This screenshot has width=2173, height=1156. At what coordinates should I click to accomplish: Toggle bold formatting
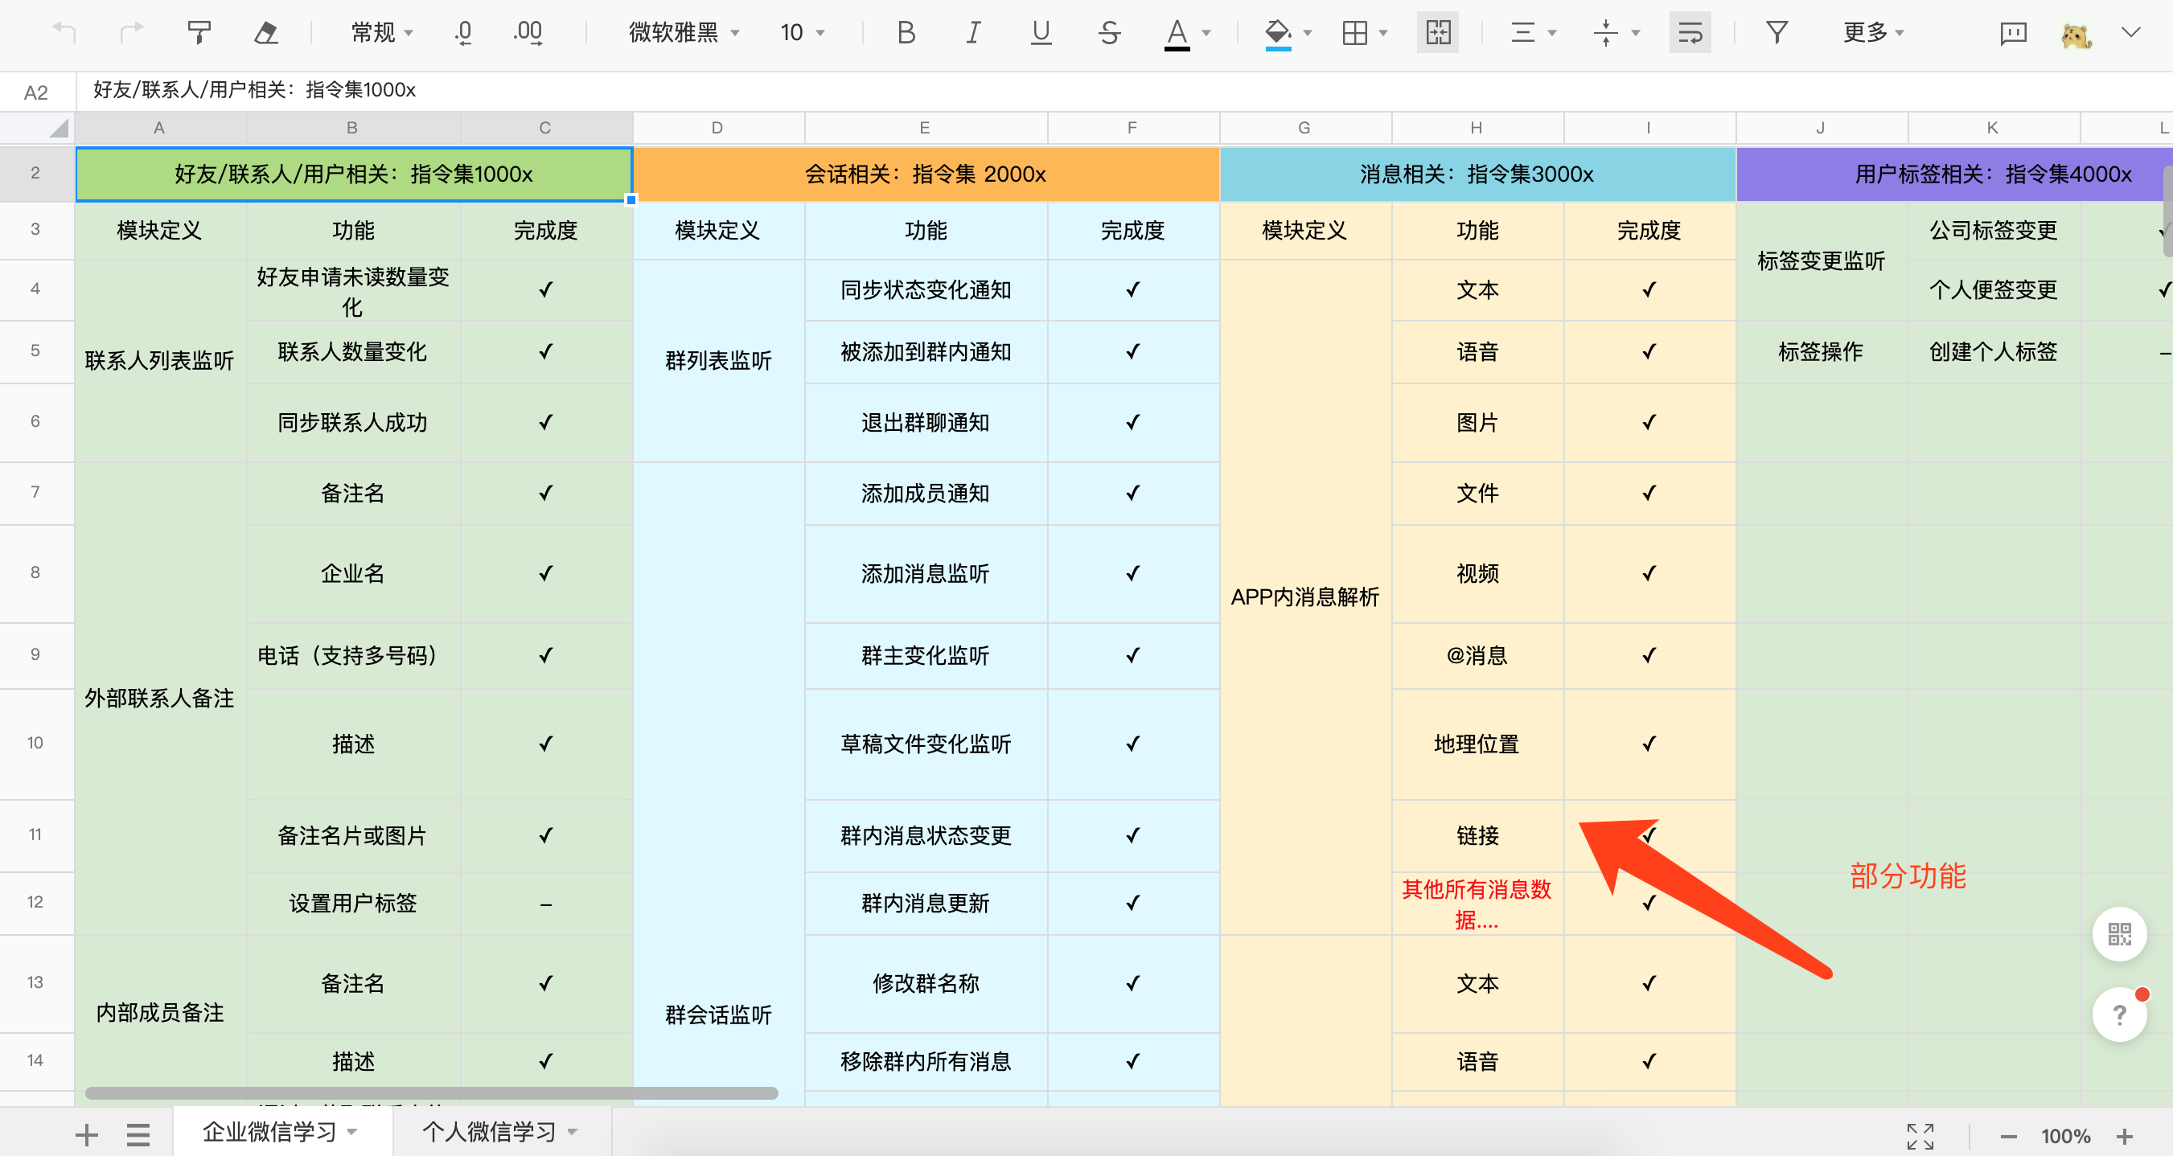[x=906, y=33]
